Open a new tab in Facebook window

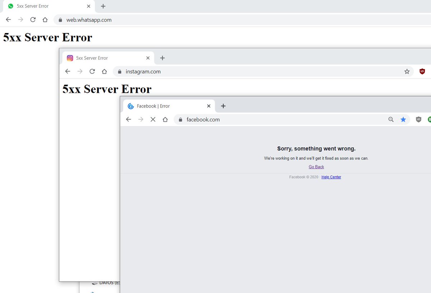[x=223, y=106]
